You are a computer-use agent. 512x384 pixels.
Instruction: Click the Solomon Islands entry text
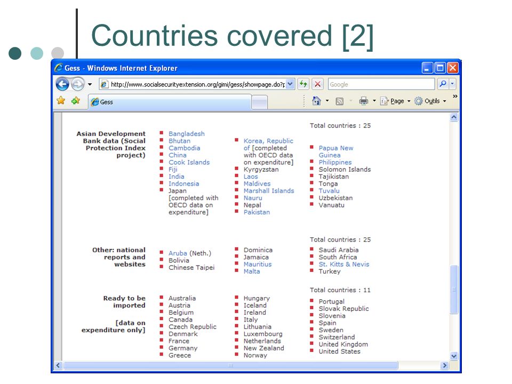point(345,170)
